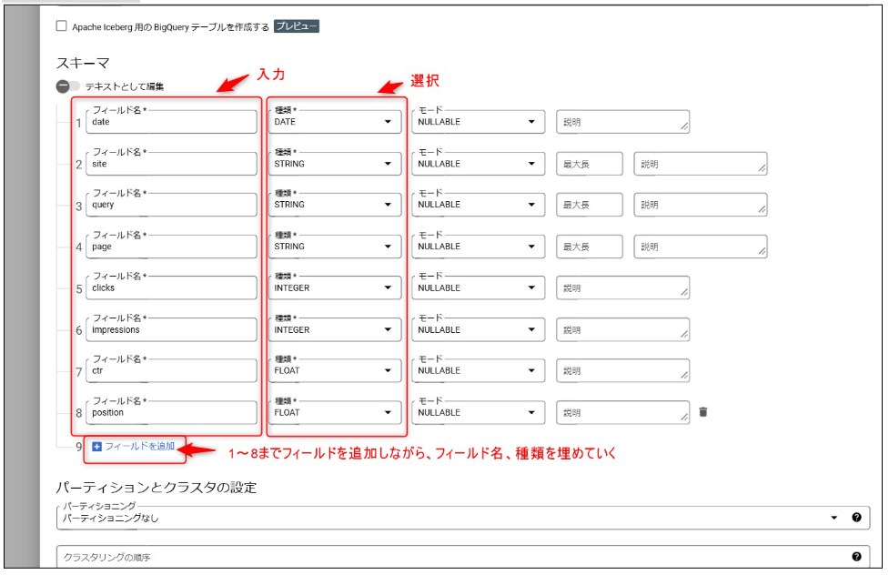The image size is (889, 575).
Task: Open the type dropdown for the site field
Action: pyautogui.click(x=335, y=164)
